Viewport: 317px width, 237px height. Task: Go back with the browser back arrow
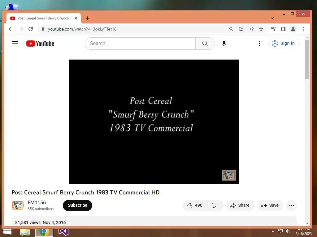pyautogui.click(x=11, y=29)
